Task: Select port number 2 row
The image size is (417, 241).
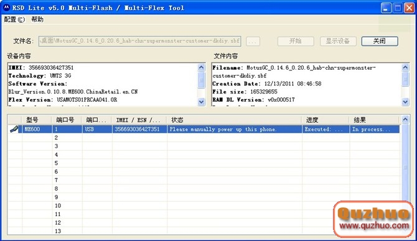Action: tap(204, 138)
